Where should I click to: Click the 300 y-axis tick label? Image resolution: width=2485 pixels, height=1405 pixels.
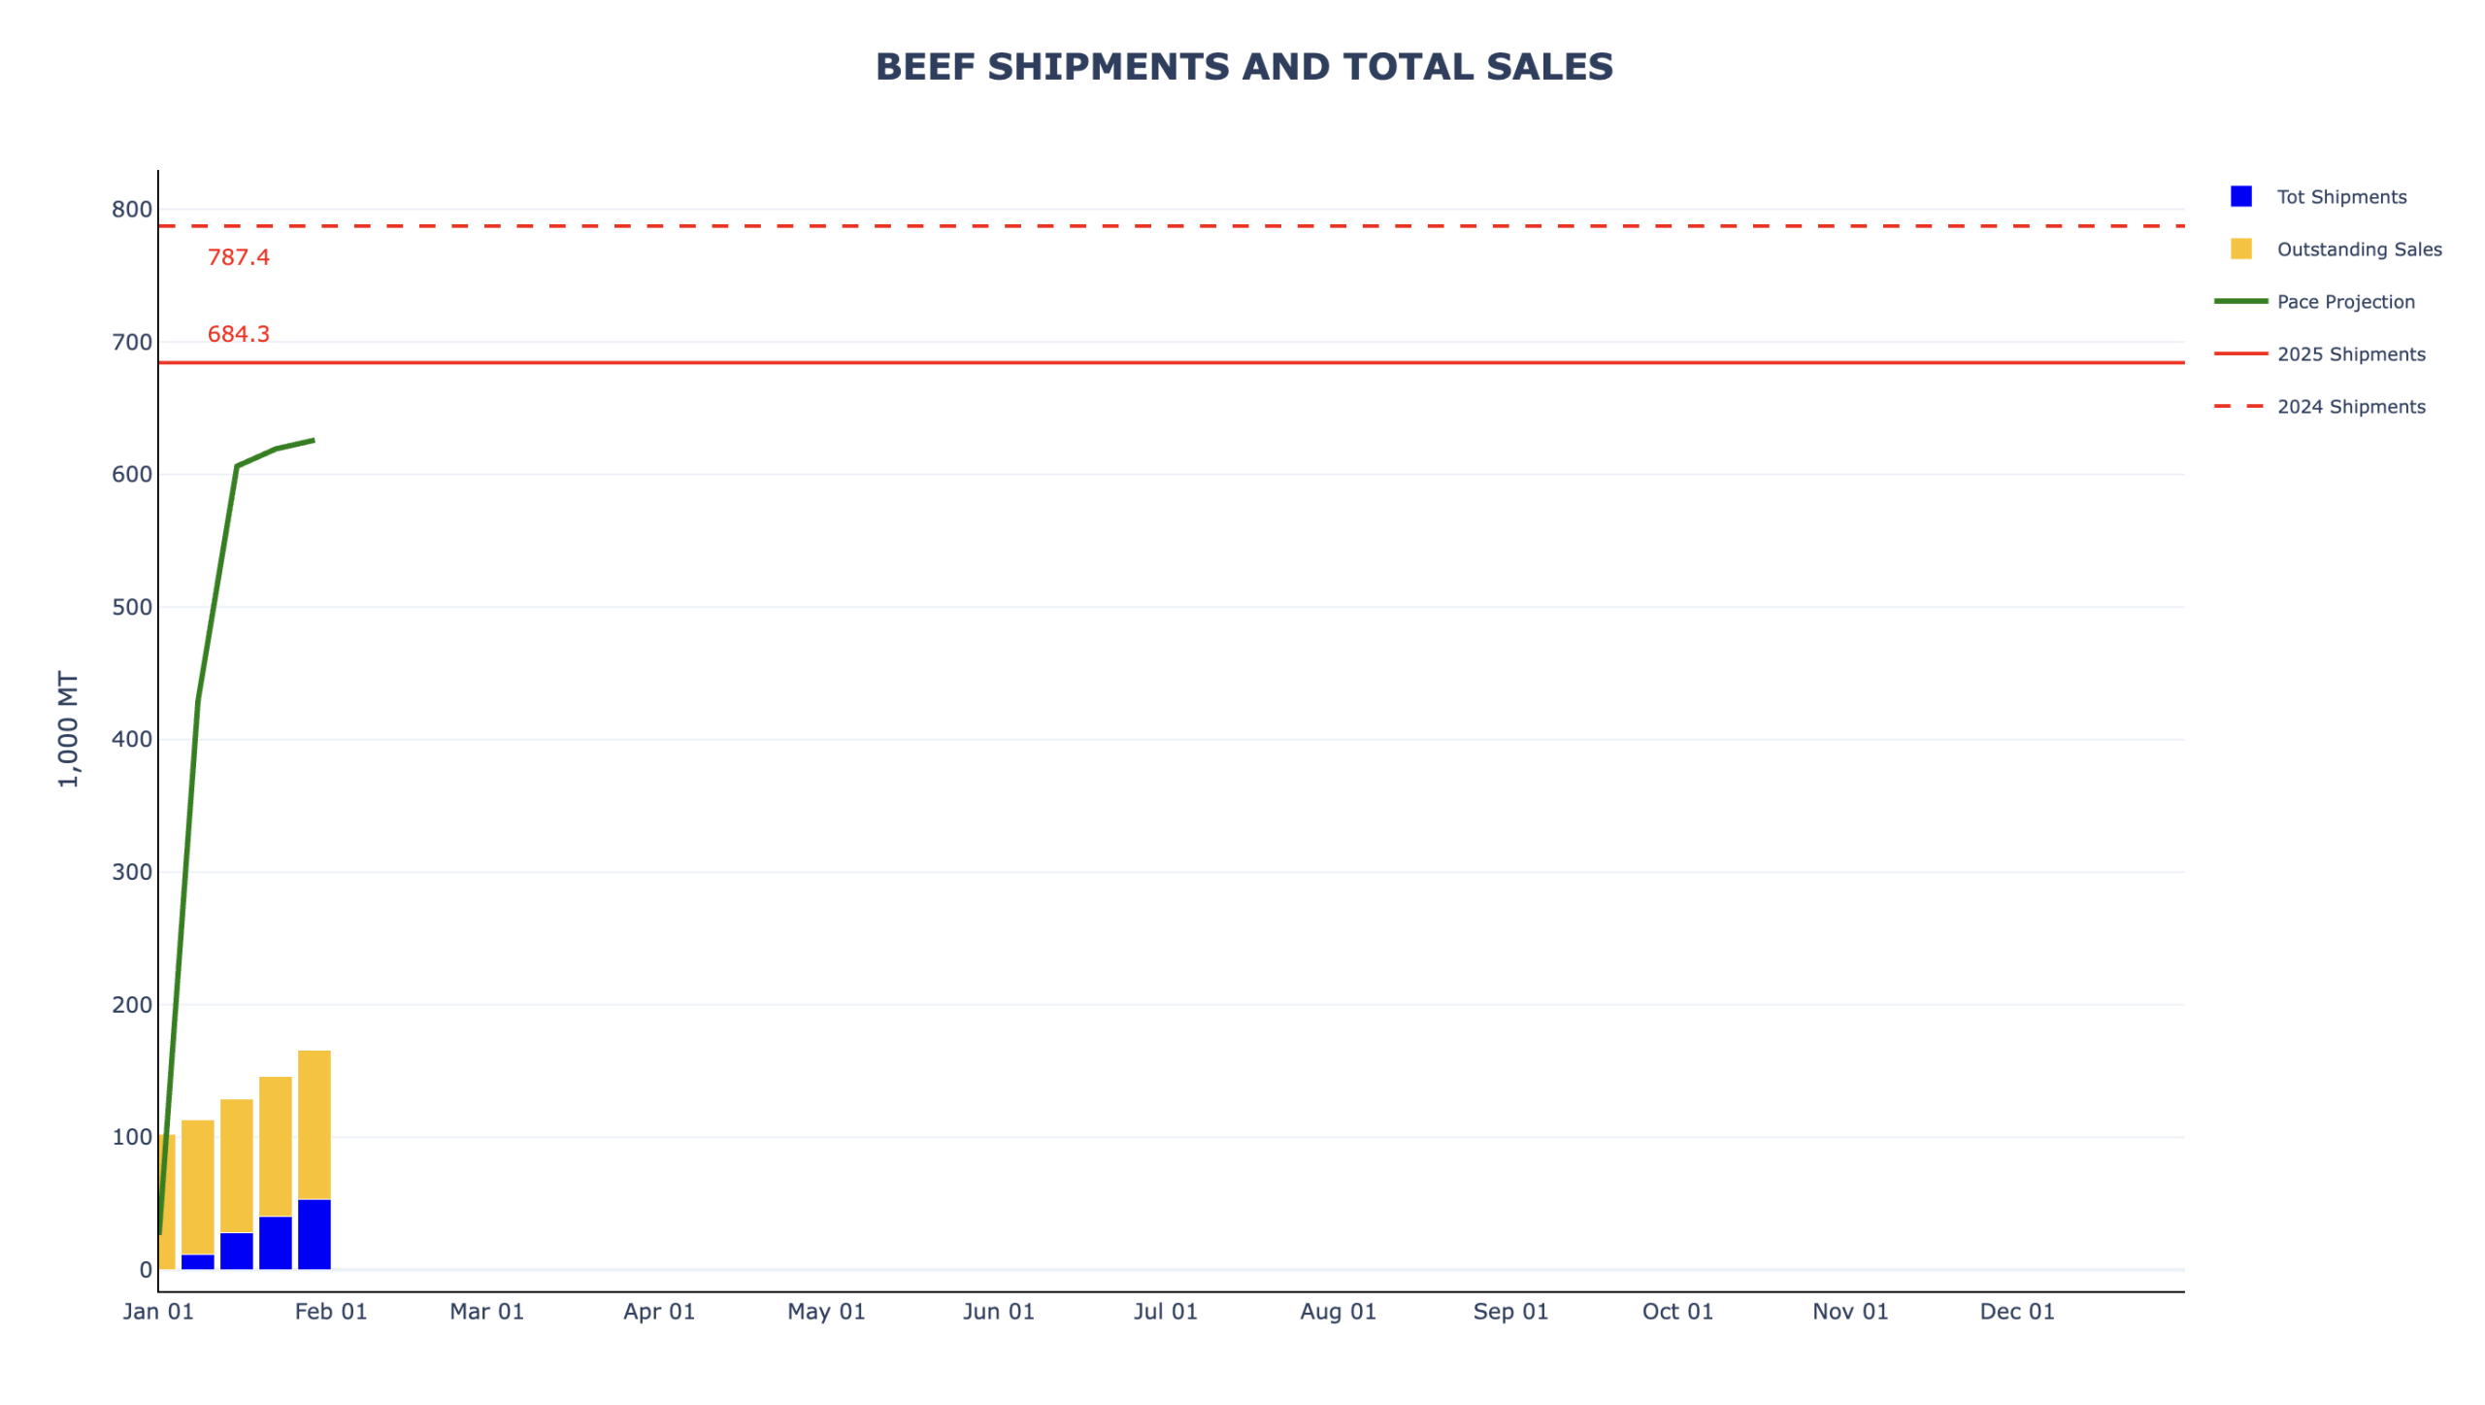pos(132,872)
